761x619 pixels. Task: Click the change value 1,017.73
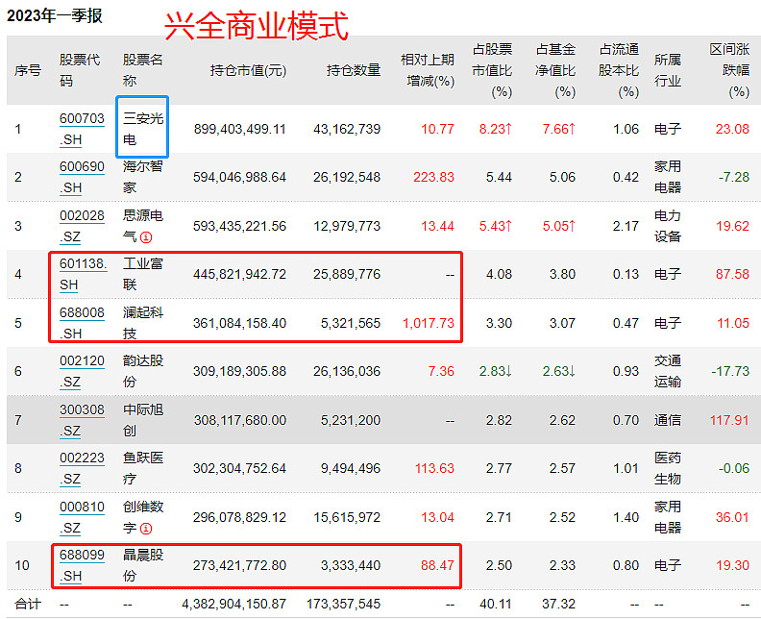point(429,323)
